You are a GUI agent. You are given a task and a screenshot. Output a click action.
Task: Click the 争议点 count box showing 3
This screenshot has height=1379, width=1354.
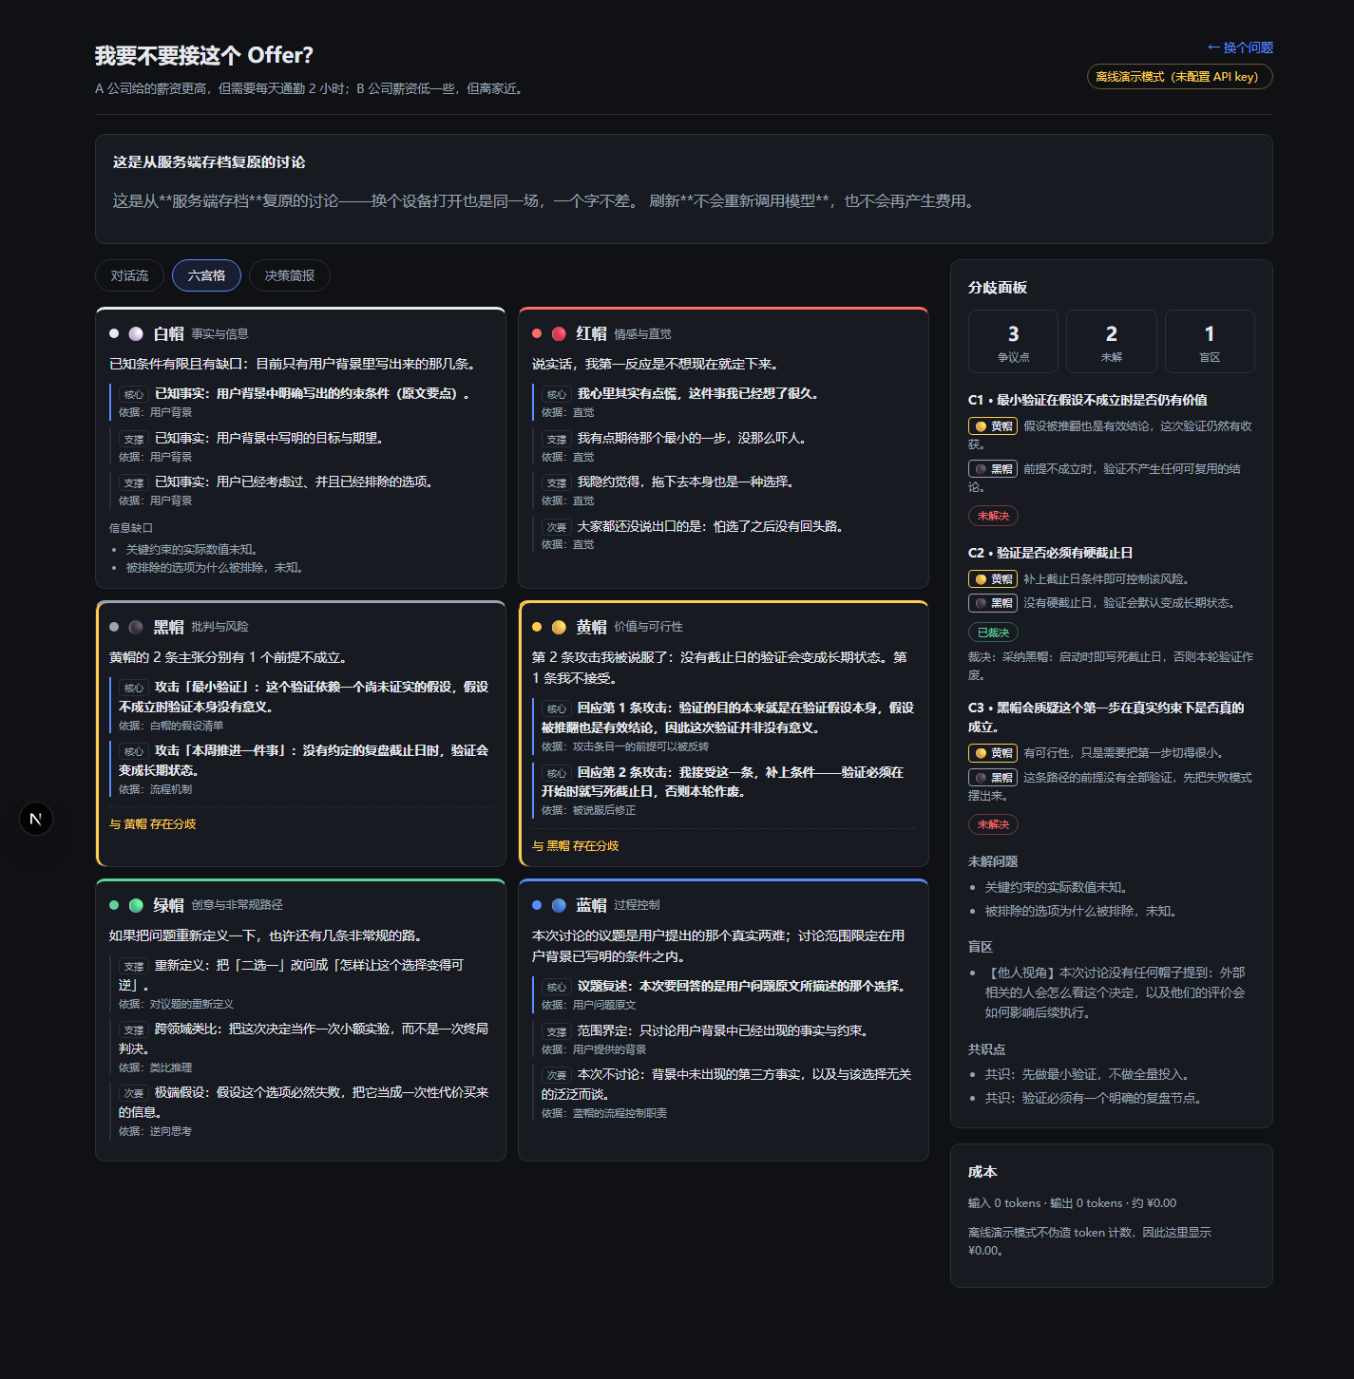pos(1013,342)
